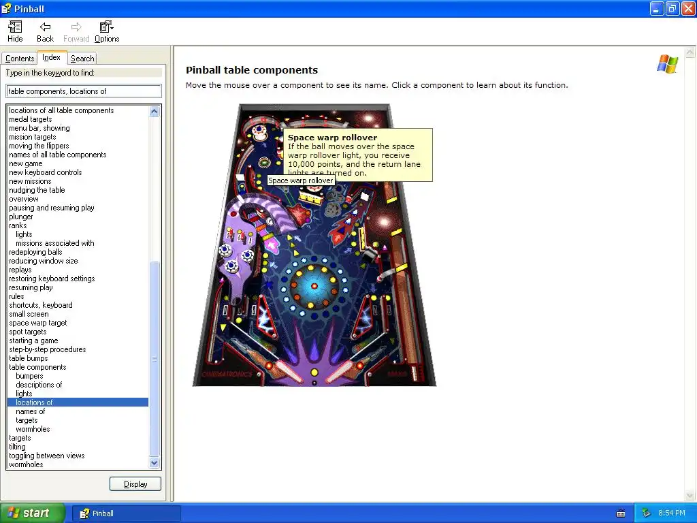Select 'rules' index entry
Screen dimensions: 697x523
(x=16, y=296)
